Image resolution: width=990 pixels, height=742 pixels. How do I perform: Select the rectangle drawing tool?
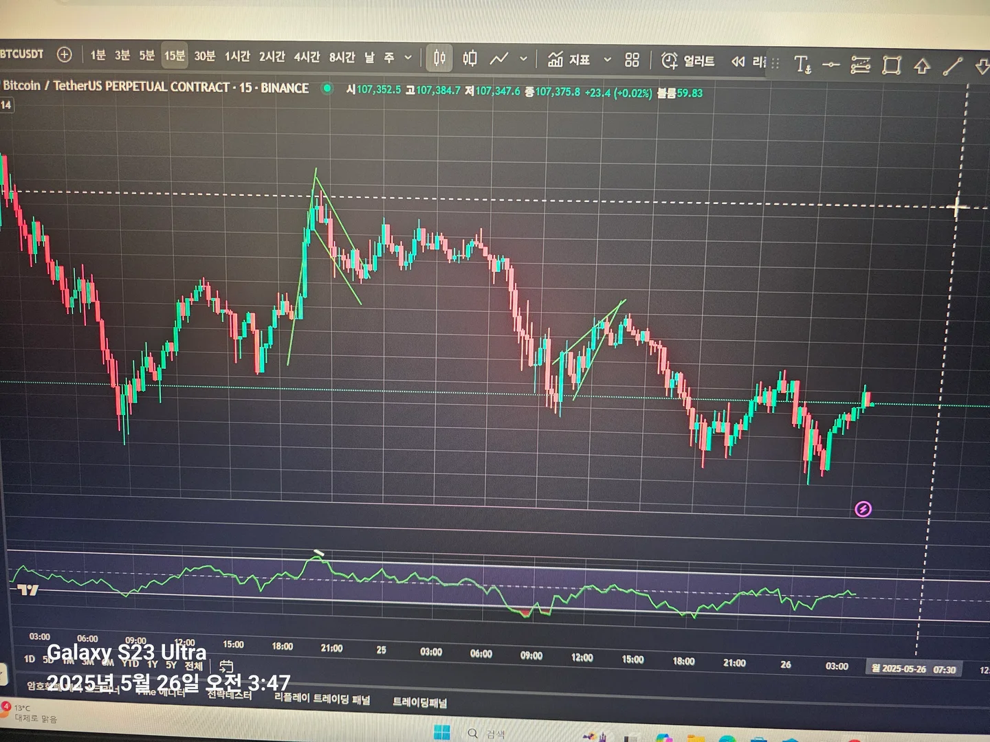pyautogui.click(x=892, y=65)
